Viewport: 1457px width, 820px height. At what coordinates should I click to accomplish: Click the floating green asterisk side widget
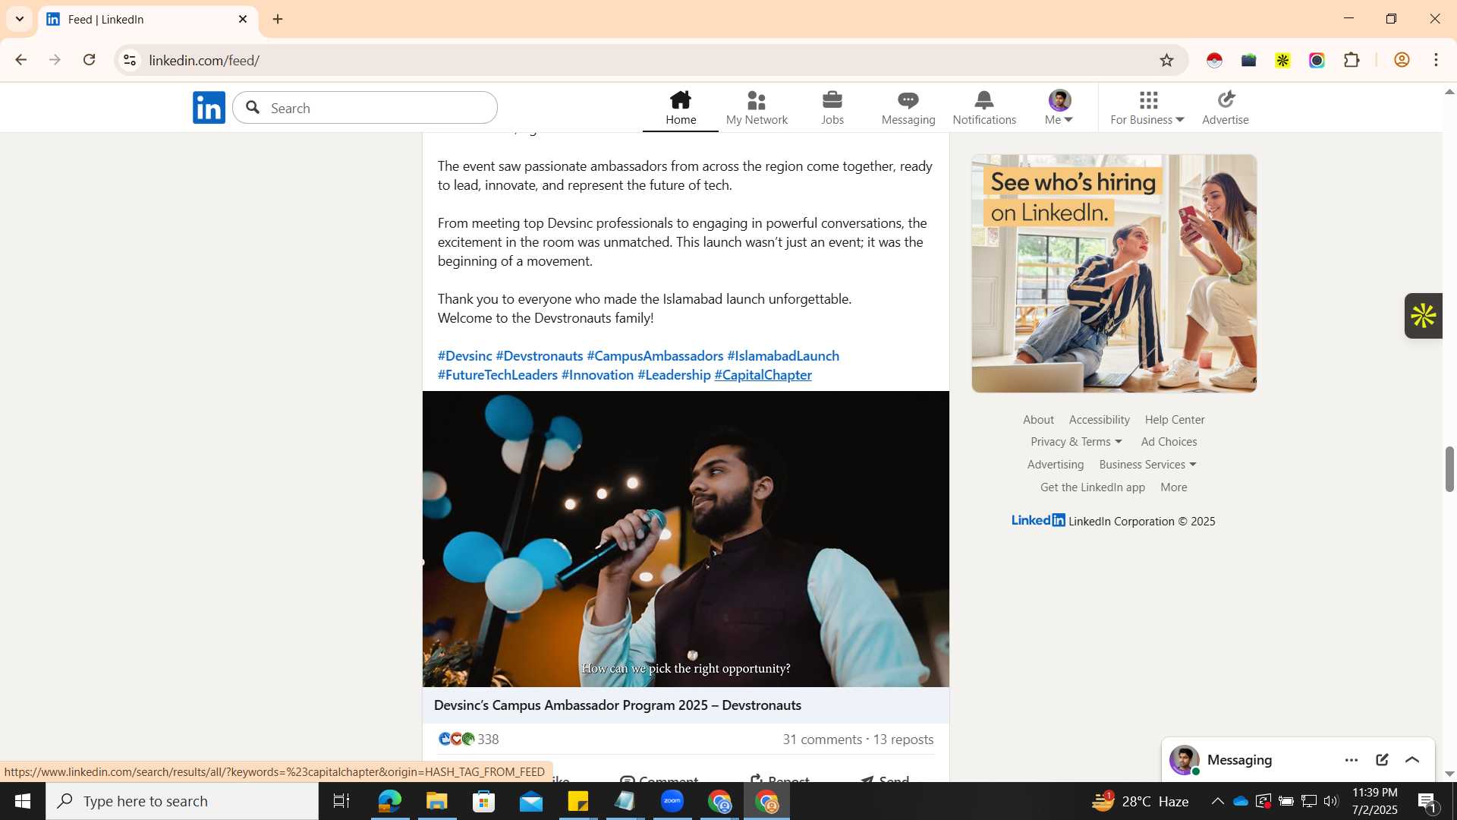(x=1424, y=316)
